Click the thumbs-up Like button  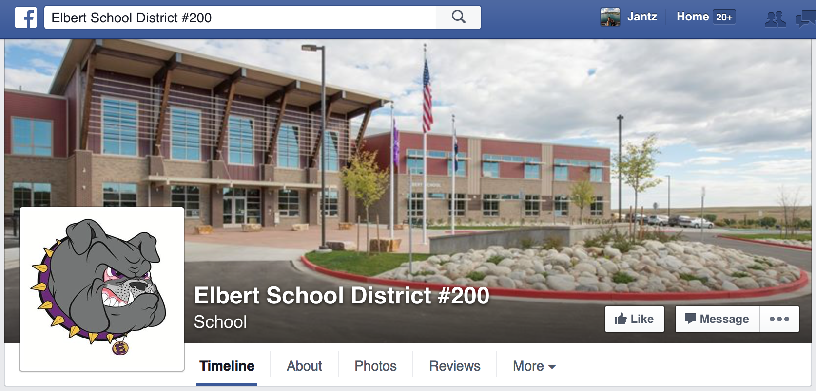pyautogui.click(x=635, y=319)
